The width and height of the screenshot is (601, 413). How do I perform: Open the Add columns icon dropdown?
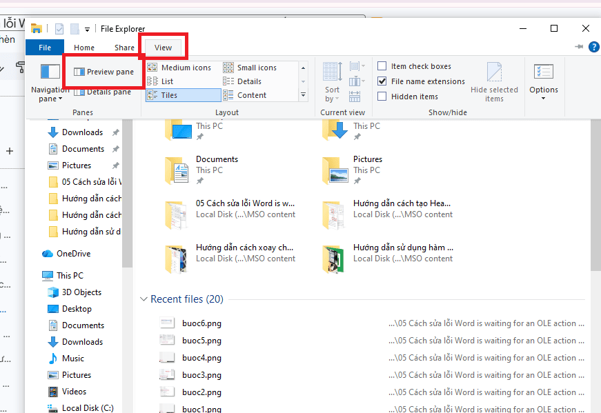click(x=357, y=81)
